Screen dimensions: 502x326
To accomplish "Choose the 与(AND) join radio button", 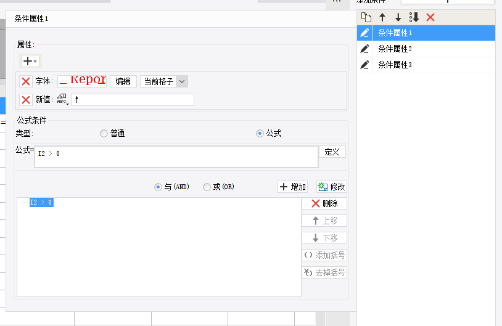I will 158,187.
